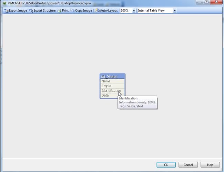Click the QlikView app icon in title bar

[4, 3]
